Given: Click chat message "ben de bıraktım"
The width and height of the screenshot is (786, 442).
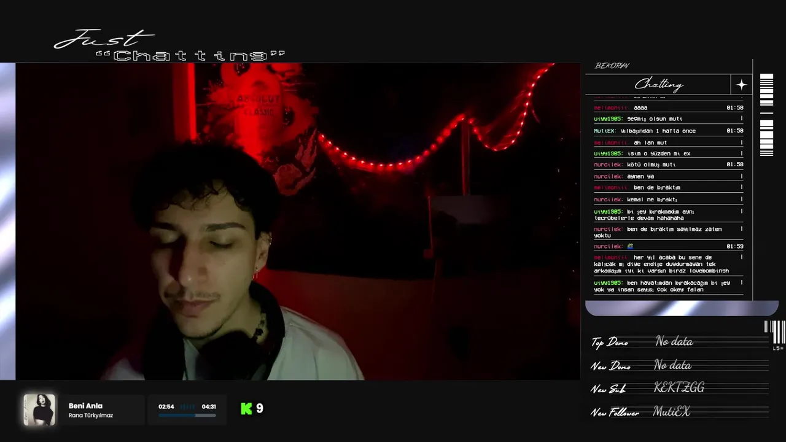Looking at the screenshot, I should click(656, 187).
